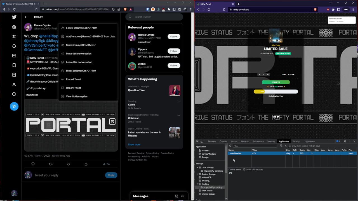Screen dimensions: 358x201
Task: Click the Search Twitter field
Action: (154, 17)
